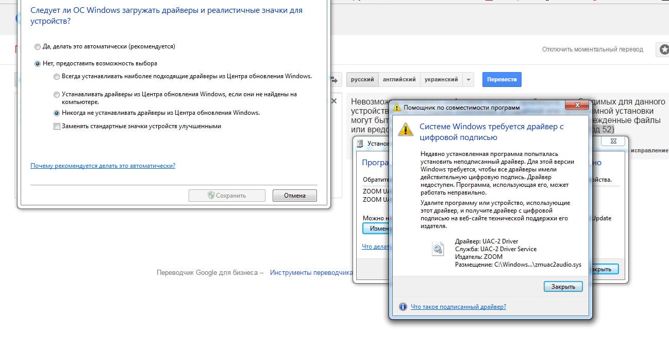669x350 pixels.
Task: Click the paragraph starting 'Удалите программу или устройство'
Action: pos(495,214)
